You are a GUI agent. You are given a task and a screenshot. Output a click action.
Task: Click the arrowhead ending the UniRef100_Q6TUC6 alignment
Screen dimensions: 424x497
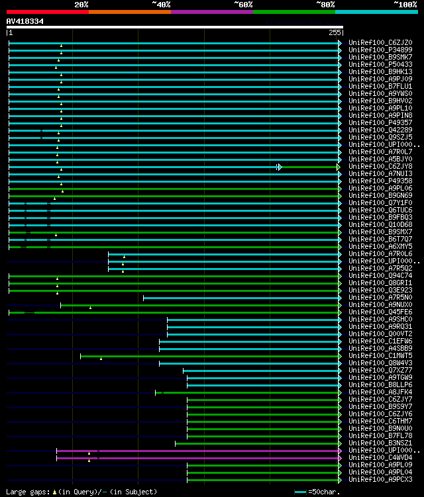pyautogui.click(x=340, y=211)
